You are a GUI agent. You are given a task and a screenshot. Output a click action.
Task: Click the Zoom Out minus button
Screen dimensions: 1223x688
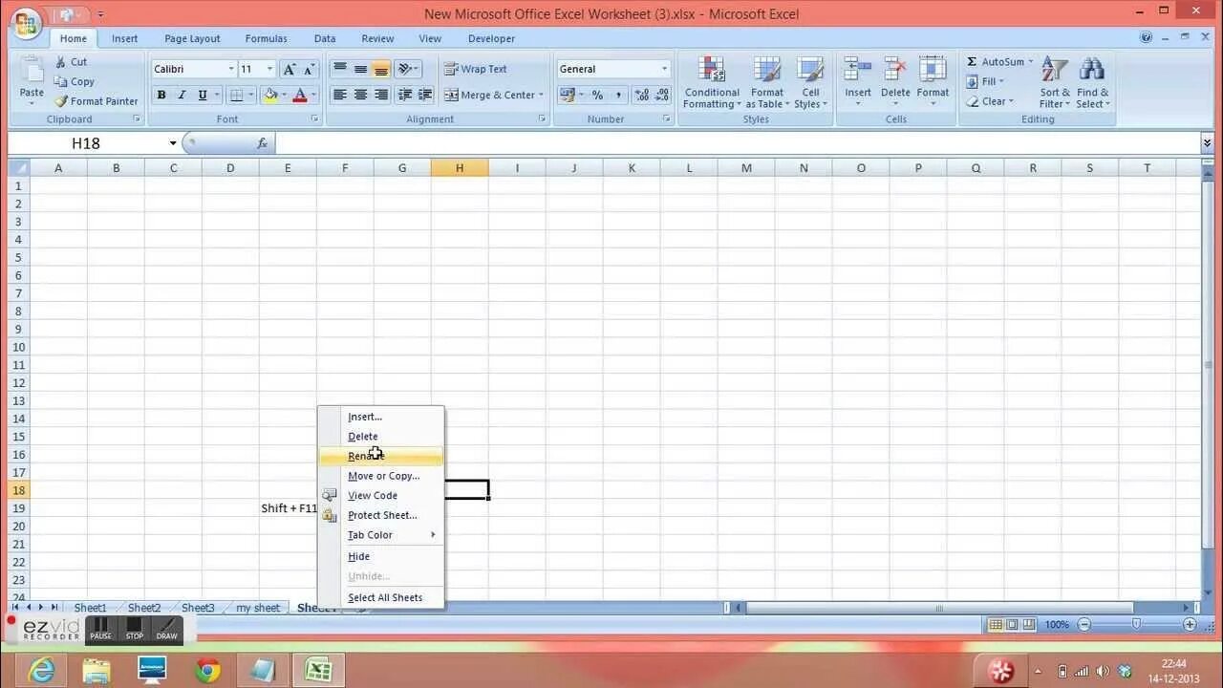click(1084, 624)
